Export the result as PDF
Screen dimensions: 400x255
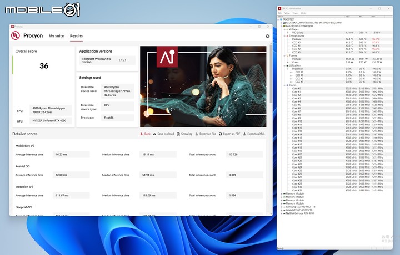(x=229, y=134)
